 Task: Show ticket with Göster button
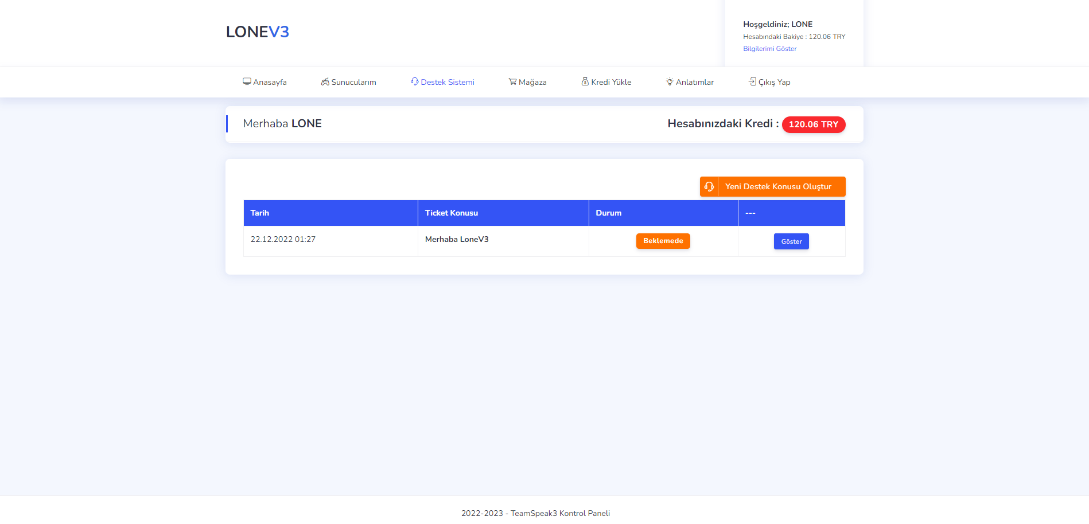pyautogui.click(x=791, y=241)
